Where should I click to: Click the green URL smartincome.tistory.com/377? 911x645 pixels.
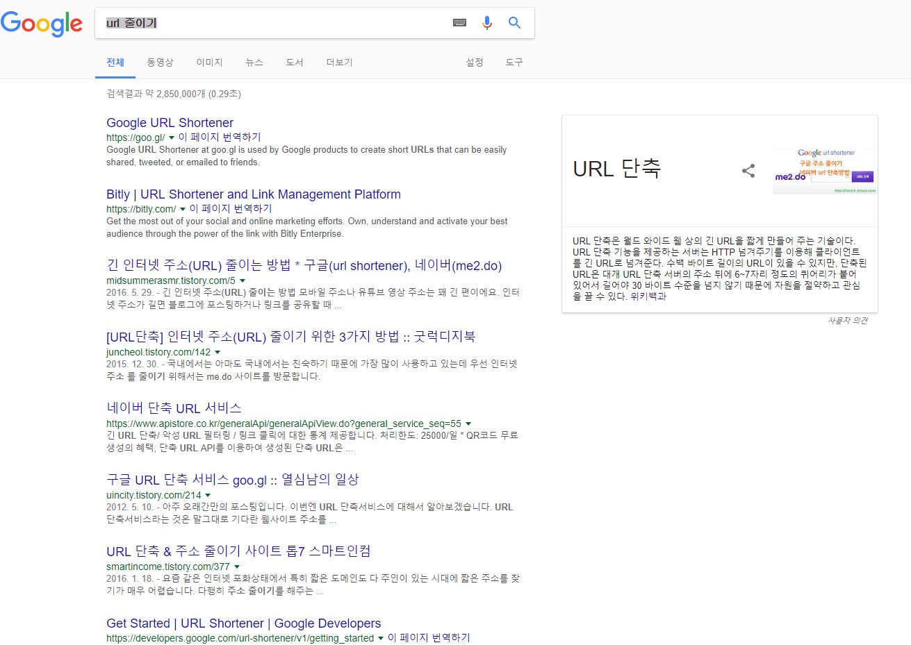click(168, 567)
